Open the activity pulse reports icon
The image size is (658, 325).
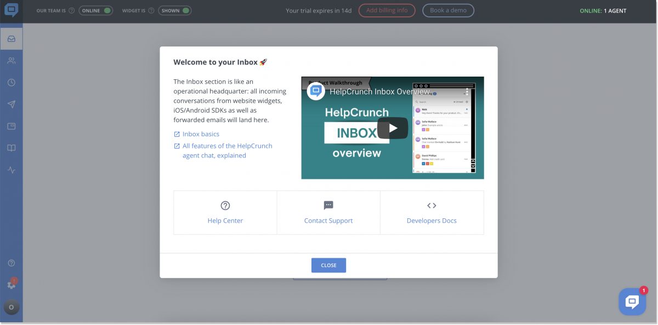pos(11,170)
